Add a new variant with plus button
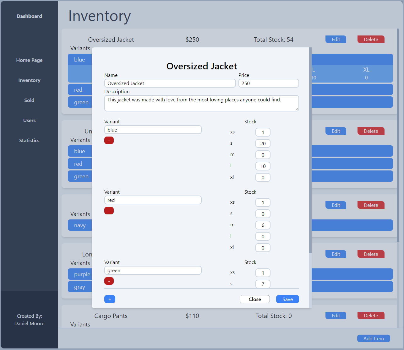Screen dimensions: 404x350 click(x=110, y=299)
